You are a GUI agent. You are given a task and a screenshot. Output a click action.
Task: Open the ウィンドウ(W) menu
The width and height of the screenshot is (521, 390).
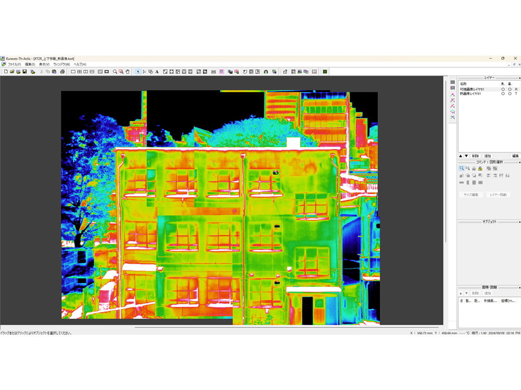[x=61, y=64]
